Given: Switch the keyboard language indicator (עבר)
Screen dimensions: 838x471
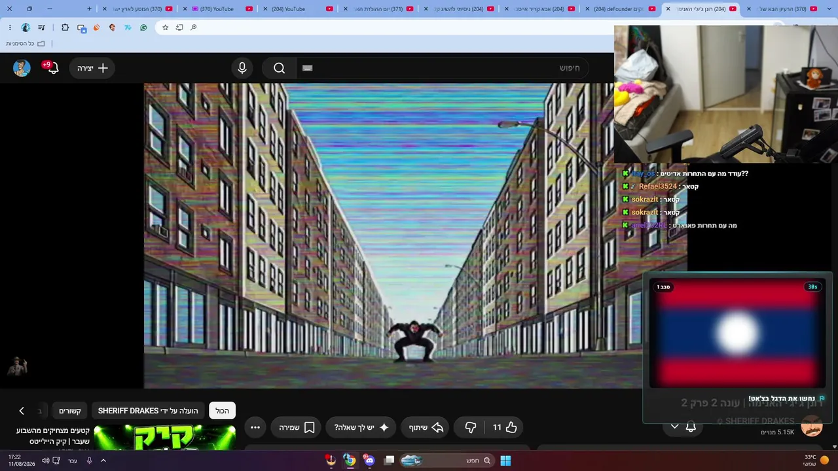Looking at the screenshot, I should [x=73, y=461].
